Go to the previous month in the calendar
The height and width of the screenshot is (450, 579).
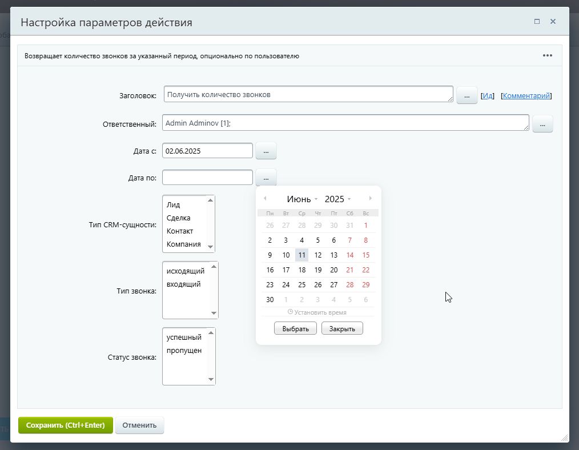tap(265, 198)
